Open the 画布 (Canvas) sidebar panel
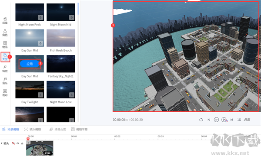Screen dimensions: 261x156 [5, 93]
